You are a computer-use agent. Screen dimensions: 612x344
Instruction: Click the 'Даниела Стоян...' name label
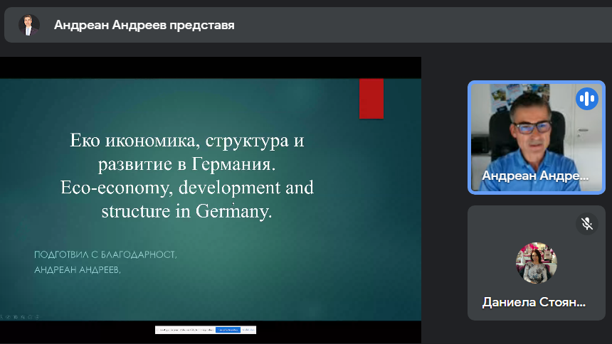[x=534, y=302]
